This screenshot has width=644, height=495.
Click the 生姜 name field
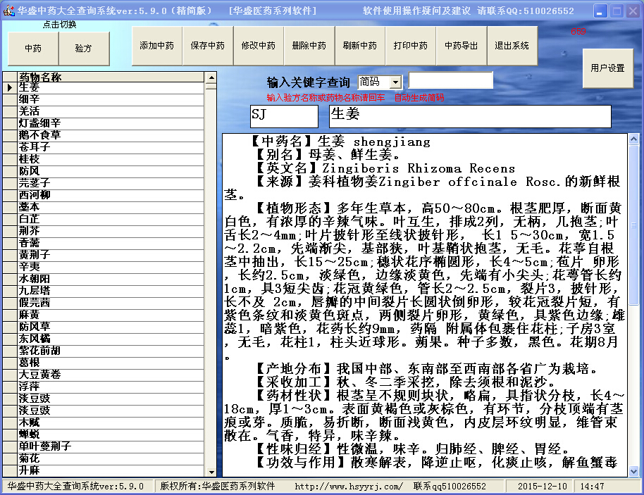coord(470,117)
